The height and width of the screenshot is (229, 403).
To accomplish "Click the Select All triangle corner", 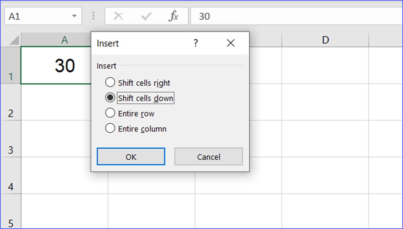I will point(14,41).
